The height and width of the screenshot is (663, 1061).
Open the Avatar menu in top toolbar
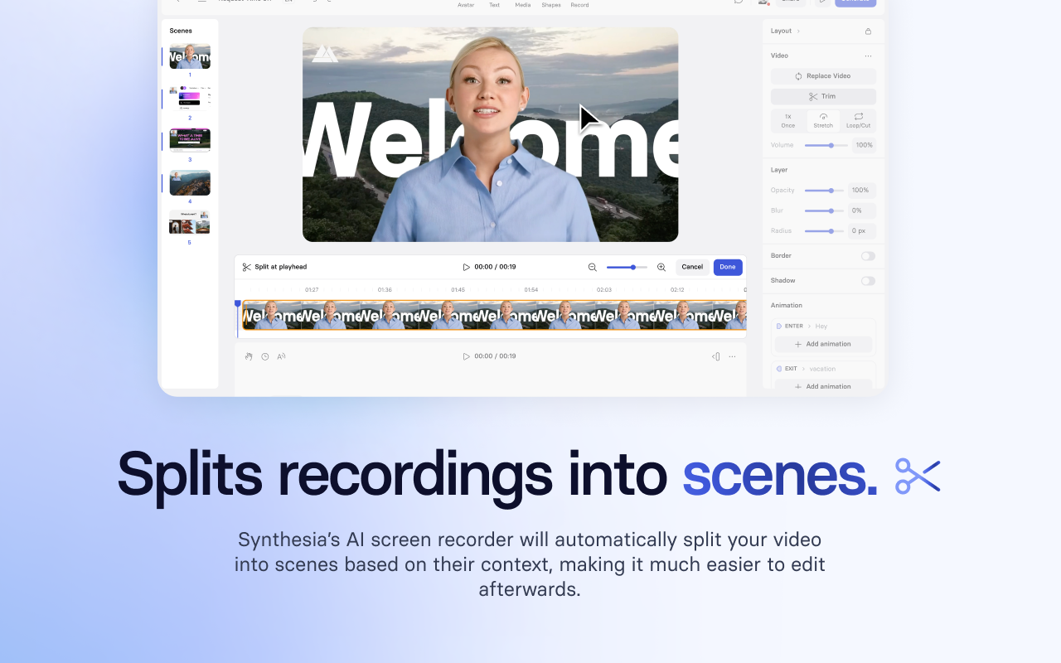(466, 5)
